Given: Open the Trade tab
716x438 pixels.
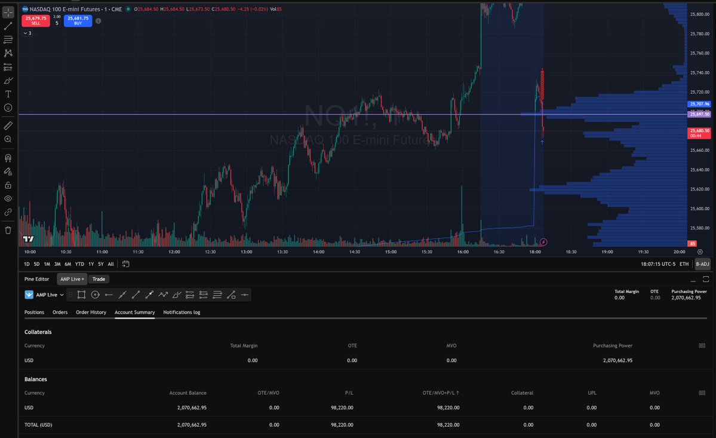Looking at the screenshot, I should click(x=99, y=279).
